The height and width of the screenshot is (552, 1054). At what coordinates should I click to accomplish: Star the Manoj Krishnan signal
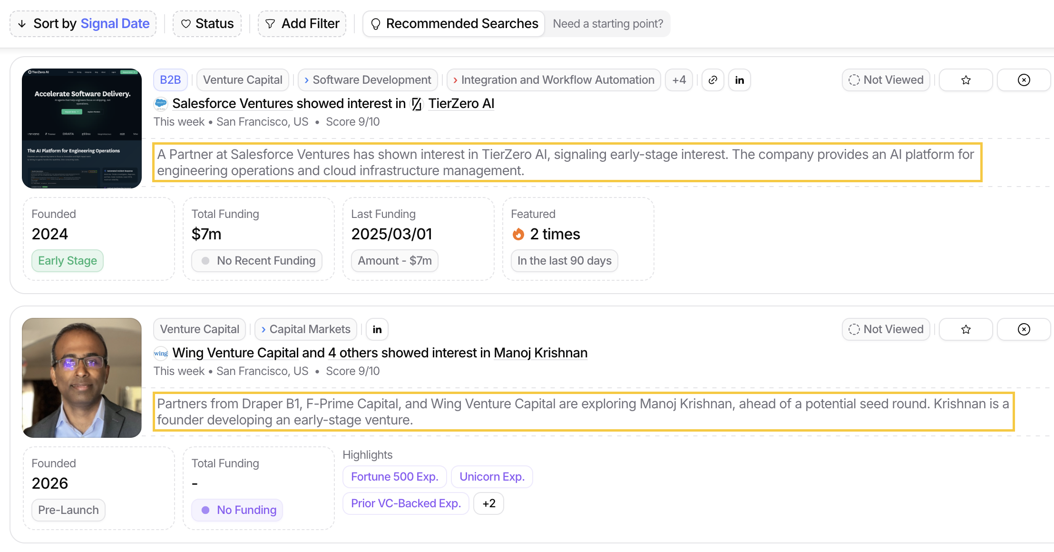966,329
